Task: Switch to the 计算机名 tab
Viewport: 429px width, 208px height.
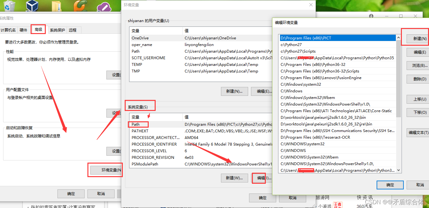Action: (8, 30)
